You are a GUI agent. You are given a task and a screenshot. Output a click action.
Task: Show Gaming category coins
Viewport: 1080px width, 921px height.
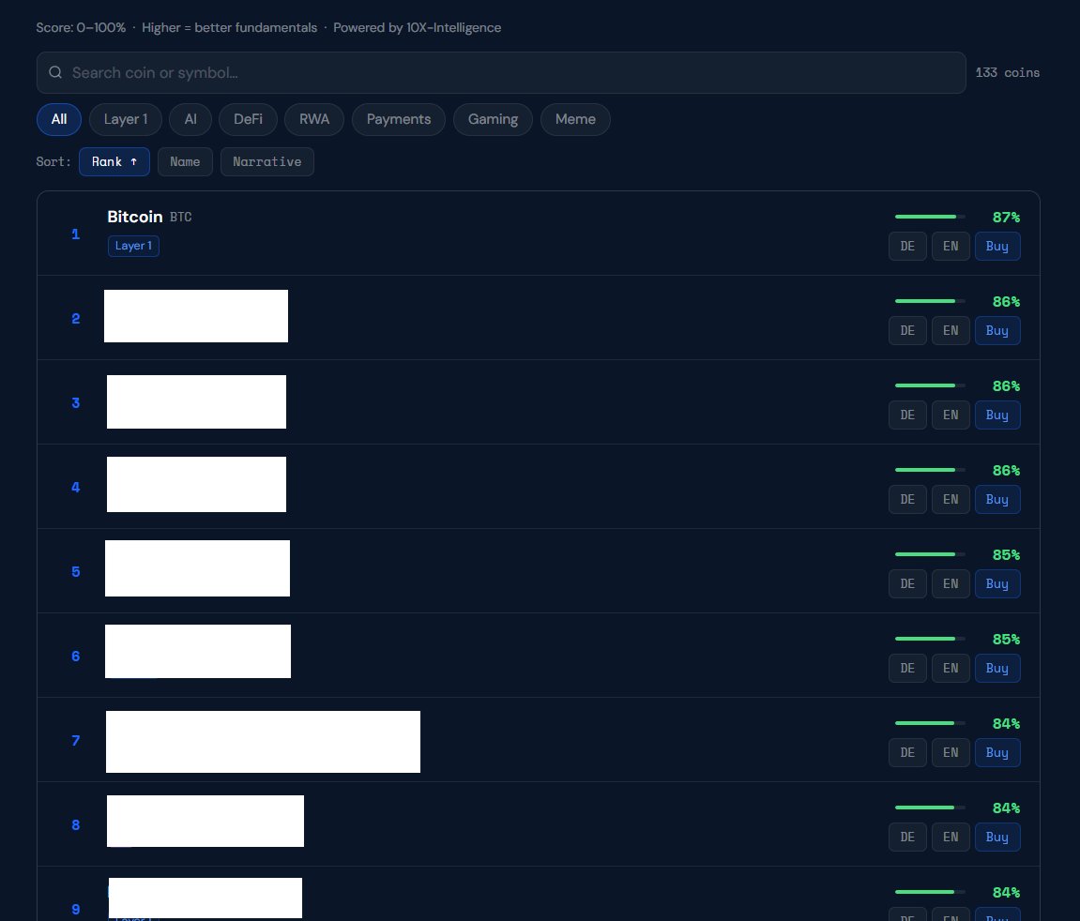(x=493, y=119)
